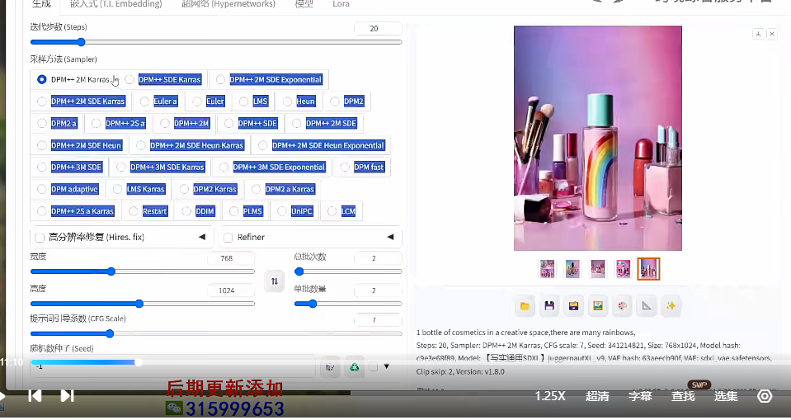Click the Steps value field showing 20
791x420 pixels.
coord(378,28)
